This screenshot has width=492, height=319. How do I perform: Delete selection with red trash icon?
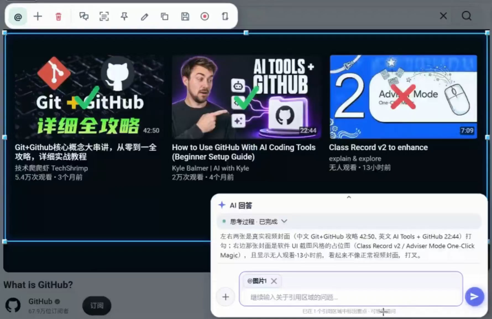point(58,17)
